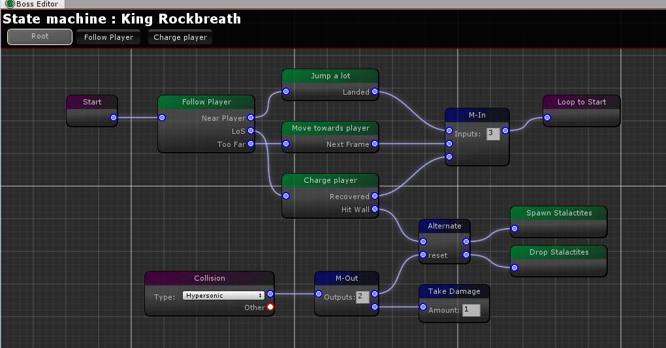The image size is (666, 348).
Task: Open the Follow Player tab
Action: pyautogui.click(x=108, y=37)
